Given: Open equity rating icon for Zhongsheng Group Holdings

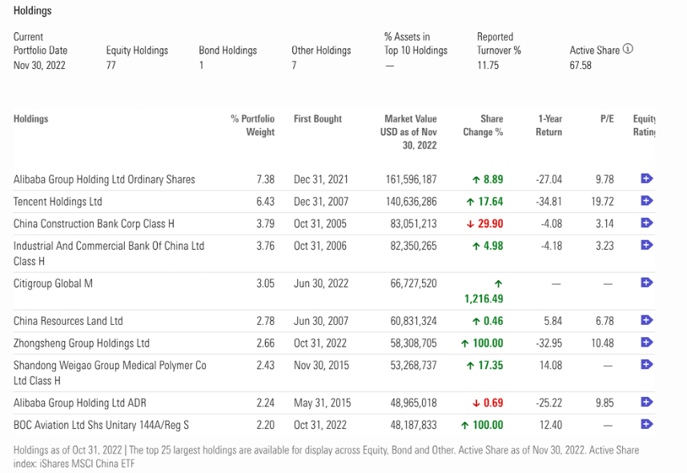Looking at the screenshot, I should (x=647, y=342).
